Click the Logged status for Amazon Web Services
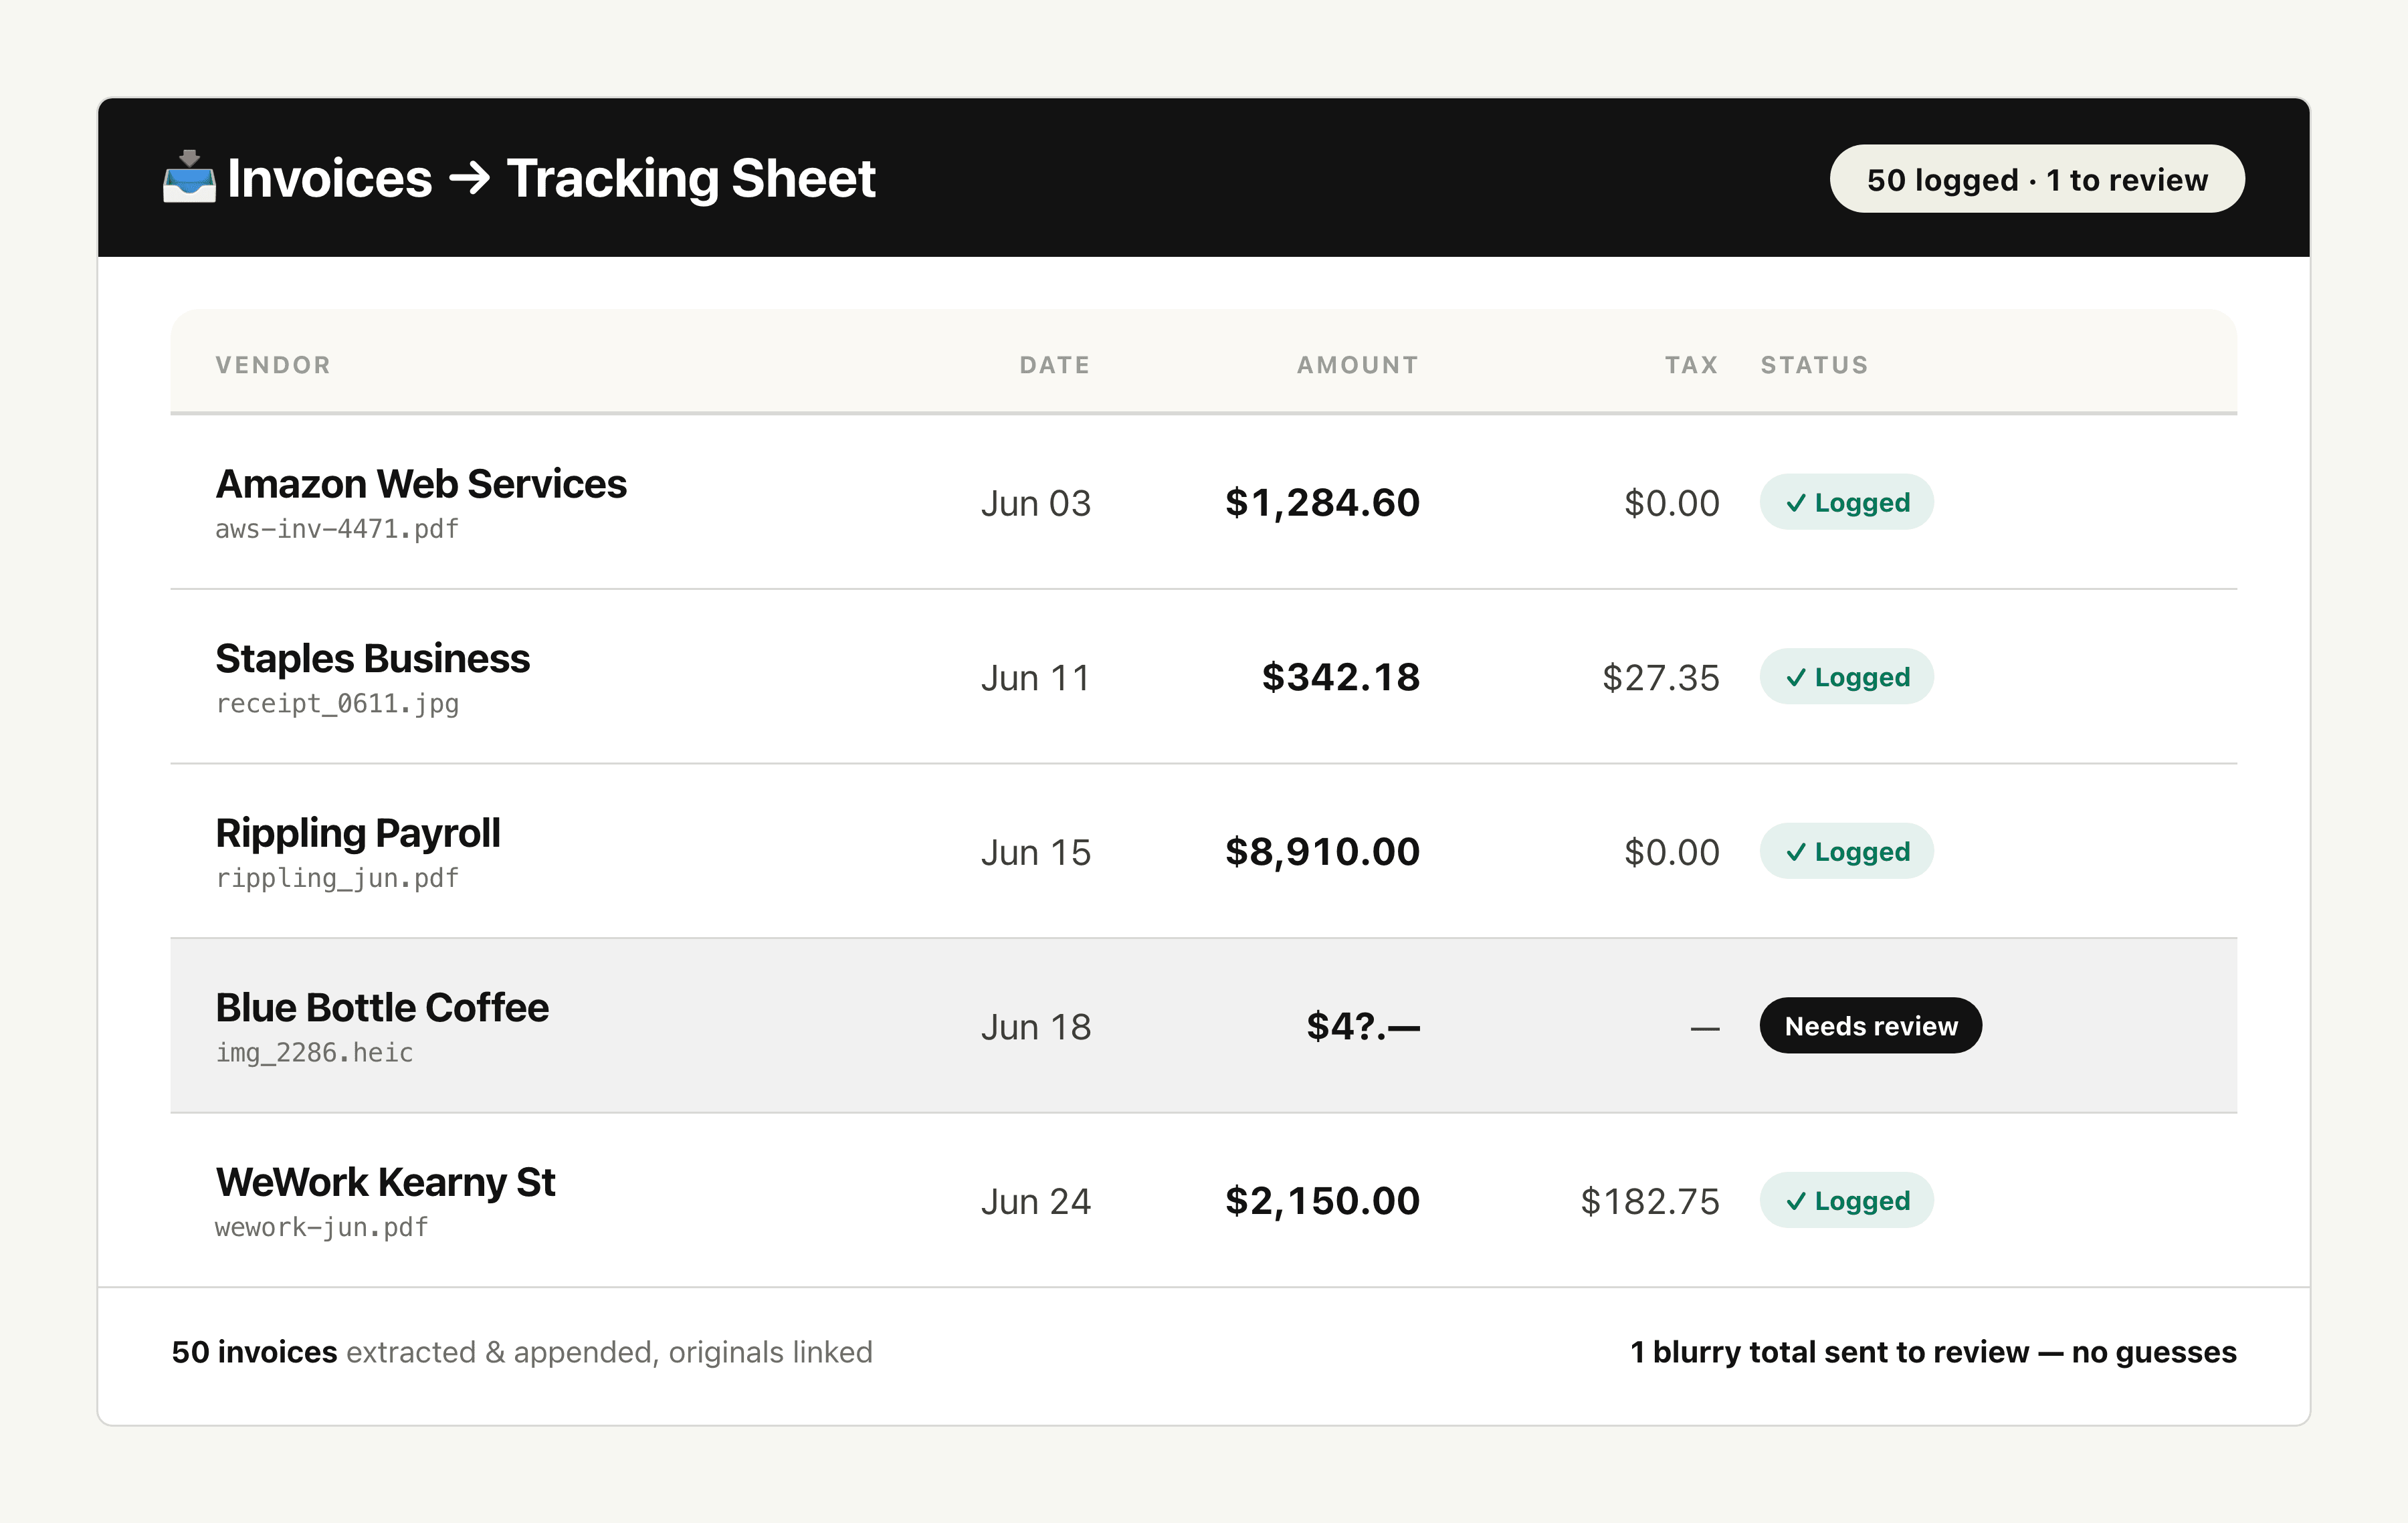2408x1523 pixels. click(1846, 502)
